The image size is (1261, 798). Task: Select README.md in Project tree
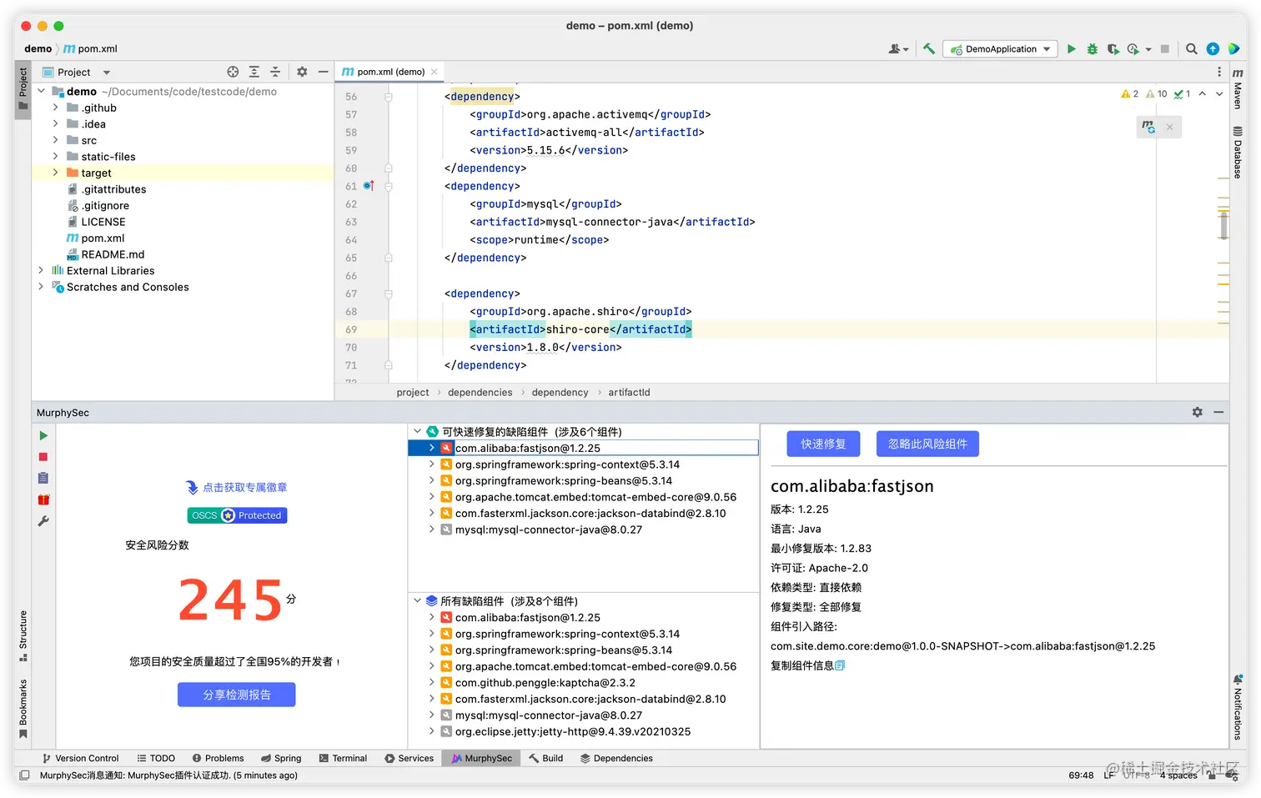(x=113, y=254)
